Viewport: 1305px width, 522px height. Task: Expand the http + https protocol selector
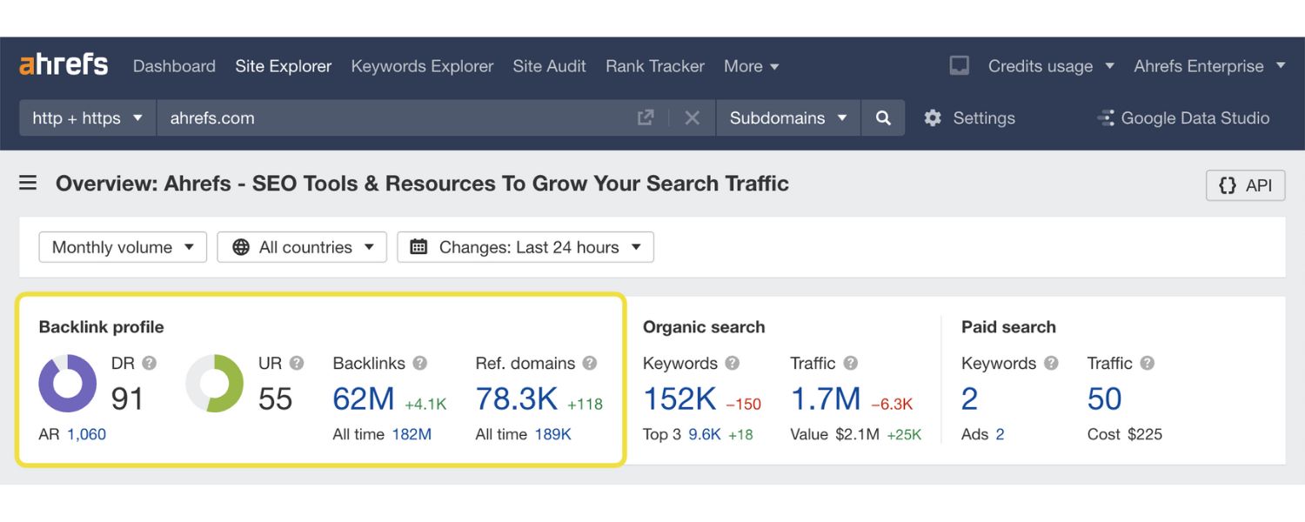tap(86, 117)
